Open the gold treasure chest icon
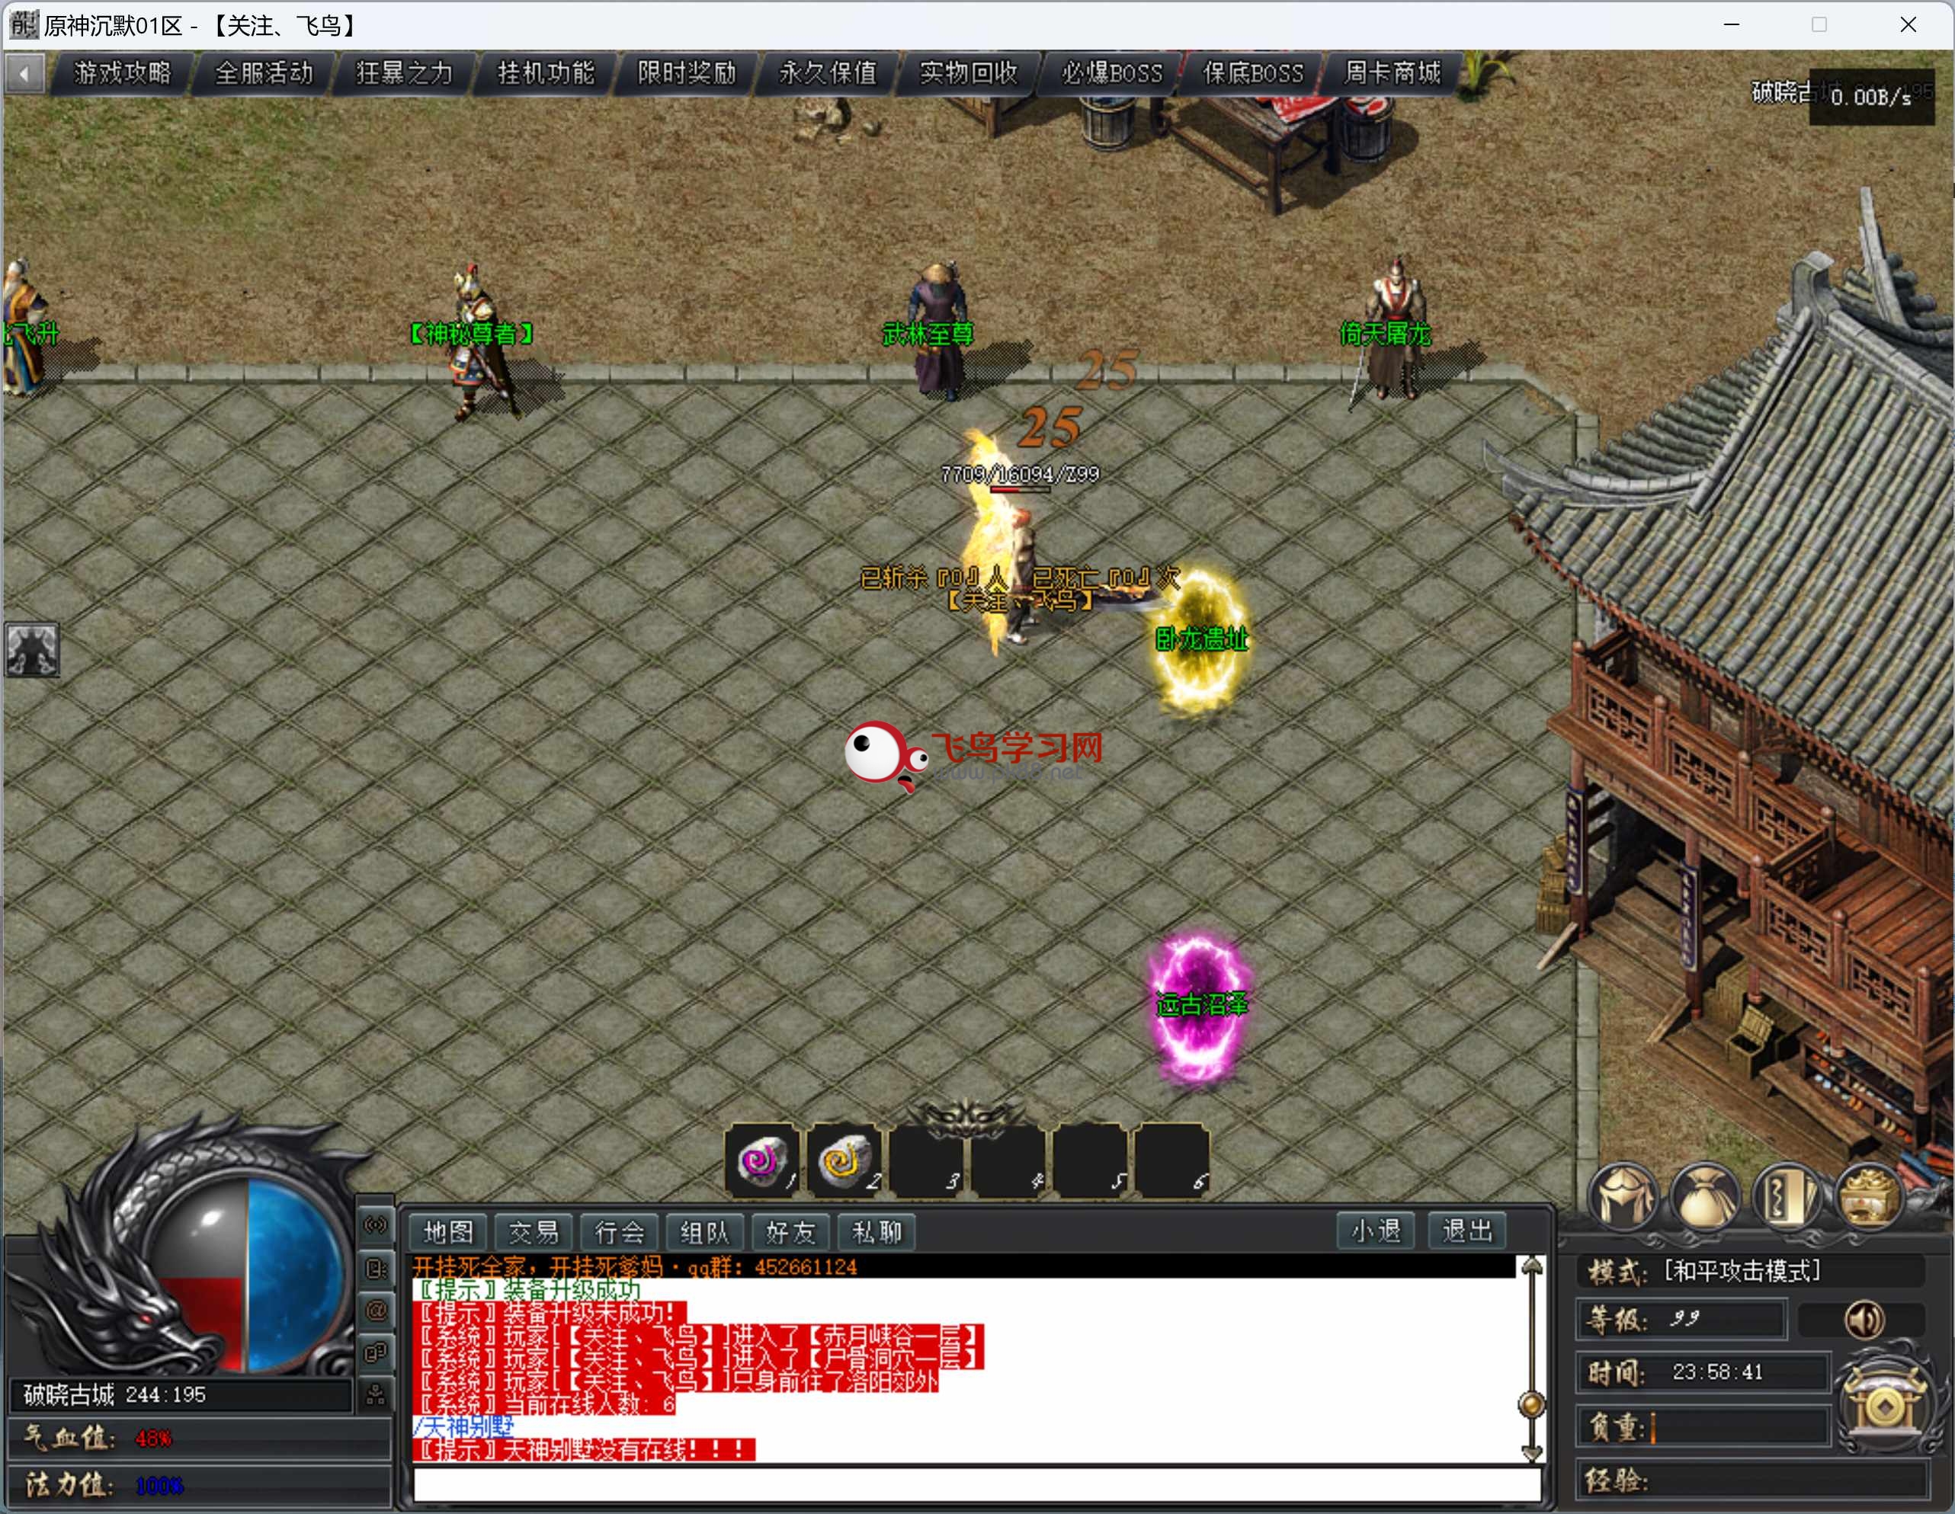This screenshot has height=1514, width=1955. point(1868,1196)
